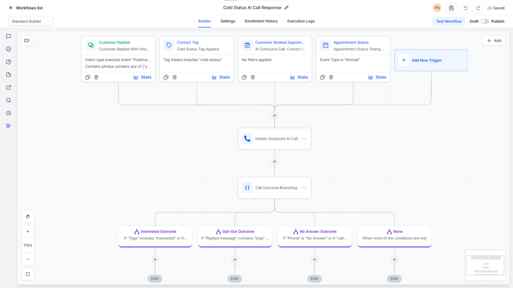Open the Standard Builder dropdown
Viewport: 513px width, 288px height.
tap(31, 21)
